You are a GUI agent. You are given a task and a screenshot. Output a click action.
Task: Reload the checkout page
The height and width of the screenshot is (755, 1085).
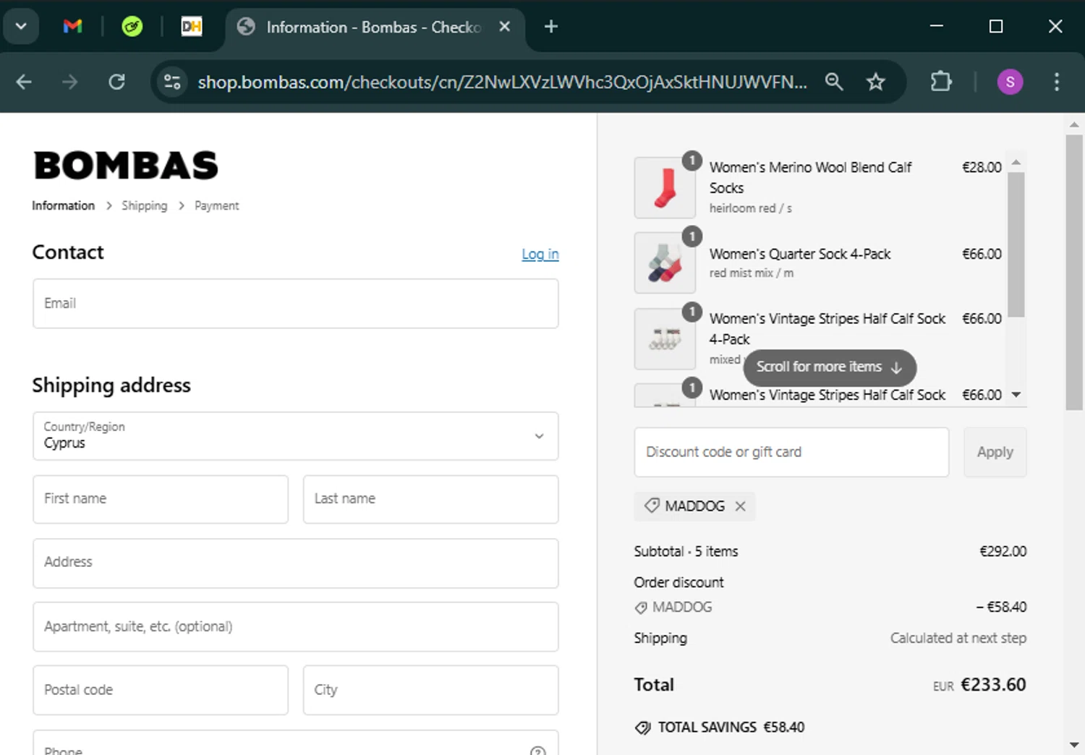(x=116, y=82)
